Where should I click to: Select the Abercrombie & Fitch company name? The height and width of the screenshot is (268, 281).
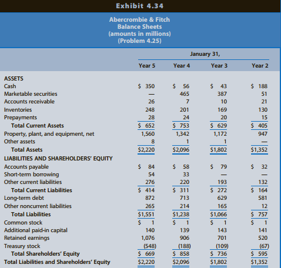pos(139,19)
